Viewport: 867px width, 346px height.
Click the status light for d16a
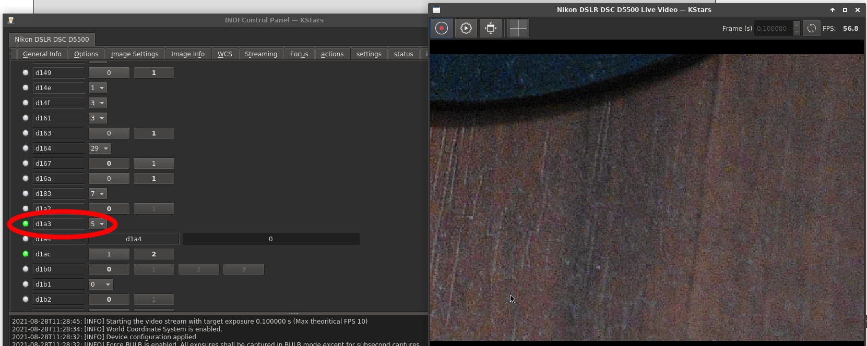coord(25,178)
